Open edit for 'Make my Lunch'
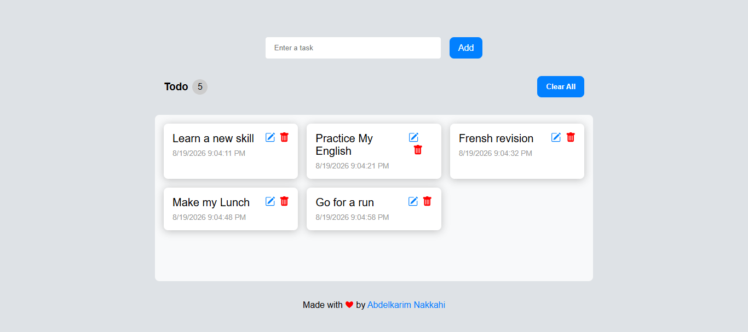748x332 pixels. [x=270, y=201]
